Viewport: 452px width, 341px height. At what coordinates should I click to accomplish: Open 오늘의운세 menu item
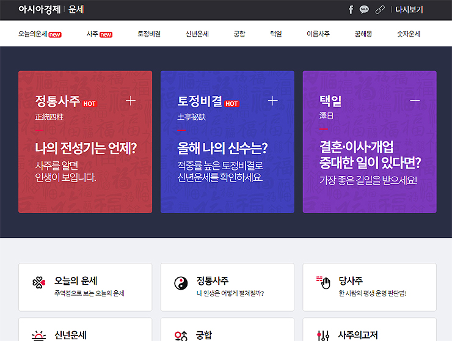[x=32, y=34]
